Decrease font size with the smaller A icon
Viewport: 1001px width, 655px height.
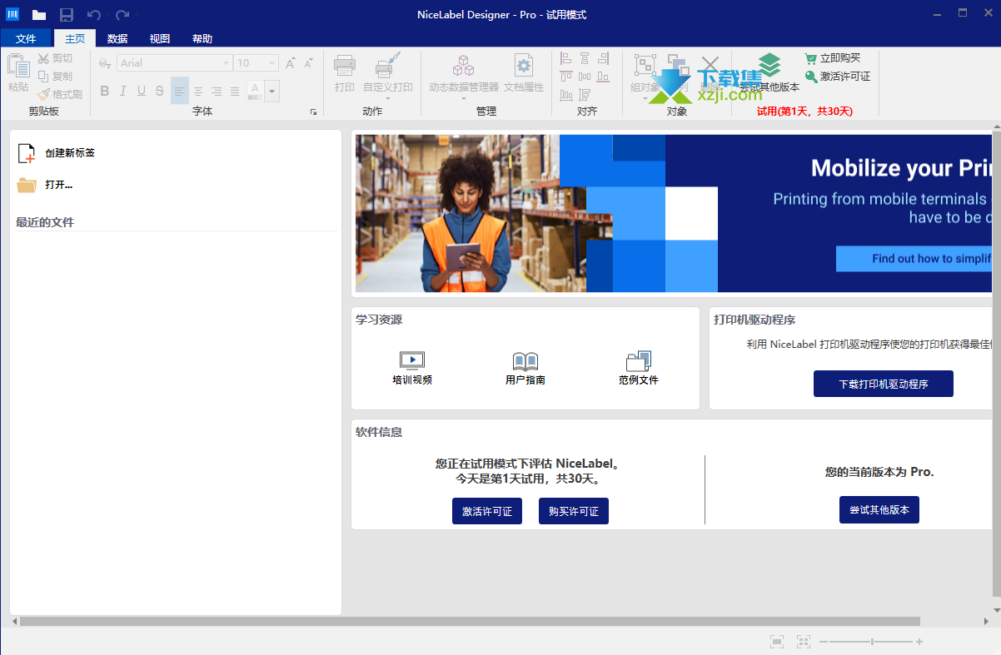click(x=308, y=63)
